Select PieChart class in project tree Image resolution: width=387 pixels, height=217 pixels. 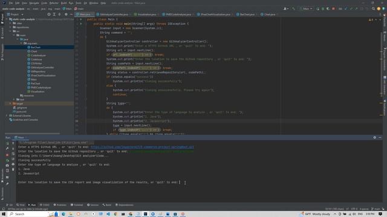[35, 83]
